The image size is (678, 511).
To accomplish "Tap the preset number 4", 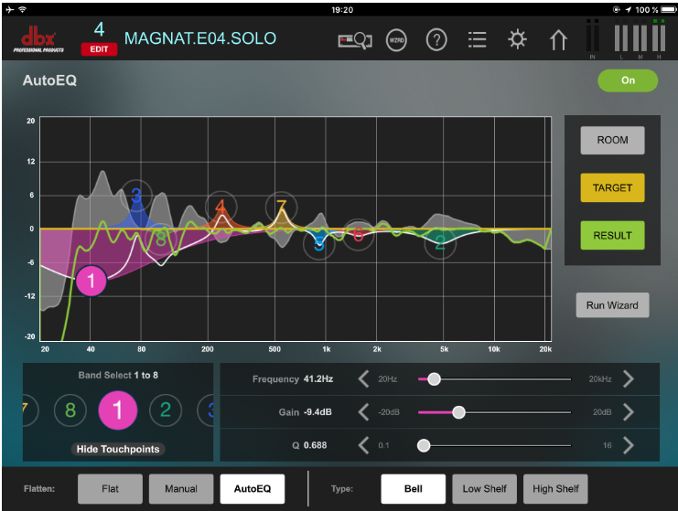I will tap(99, 29).
